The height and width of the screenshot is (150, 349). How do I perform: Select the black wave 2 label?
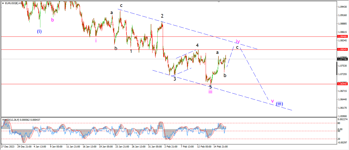pos(162,16)
